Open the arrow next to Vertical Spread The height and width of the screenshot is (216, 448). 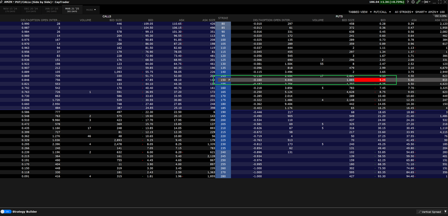pos(445,212)
